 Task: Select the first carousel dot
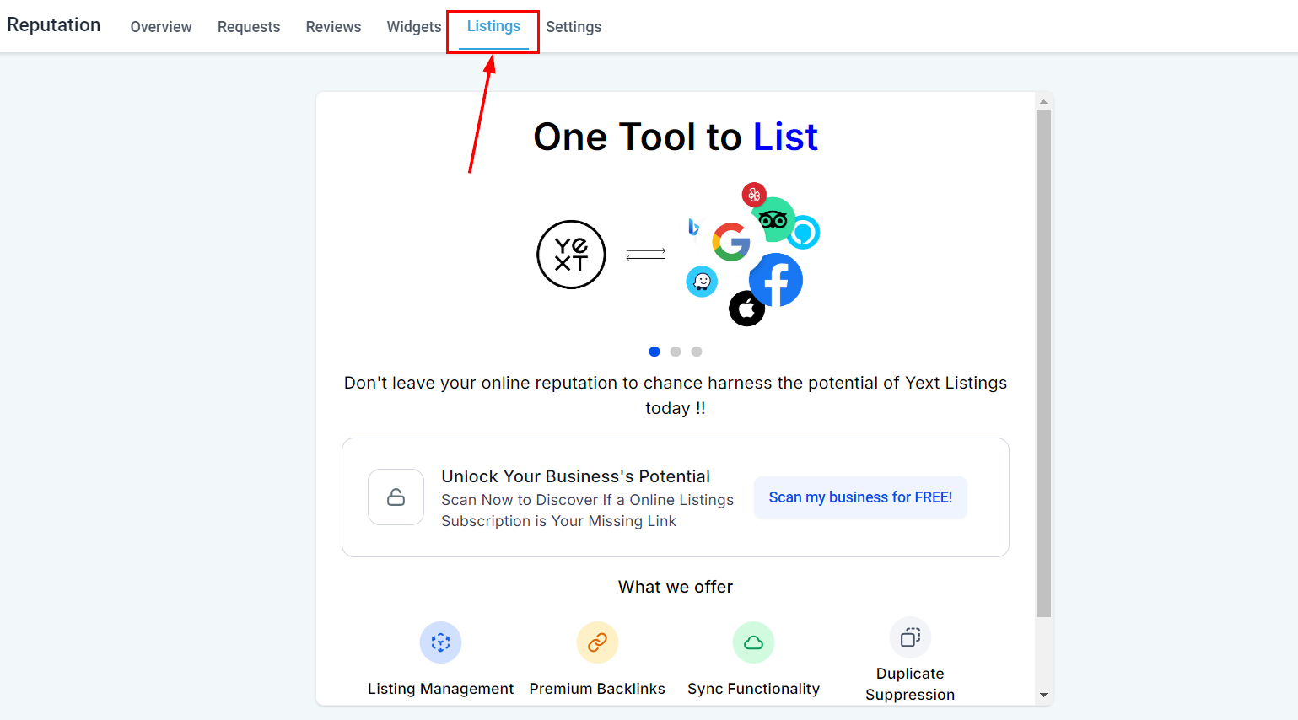pos(654,352)
